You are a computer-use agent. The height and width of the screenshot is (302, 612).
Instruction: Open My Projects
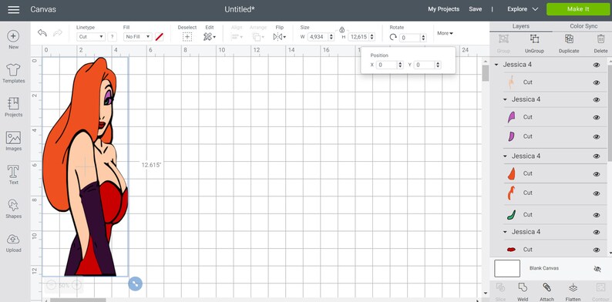[x=443, y=9]
